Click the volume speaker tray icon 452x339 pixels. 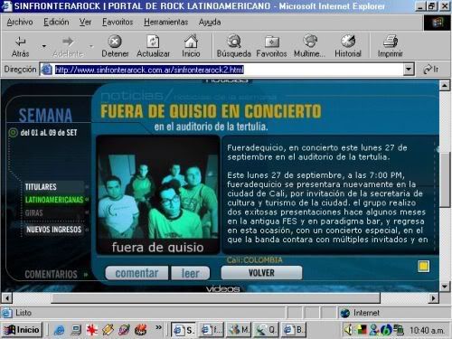pyautogui.click(x=348, y=330)
